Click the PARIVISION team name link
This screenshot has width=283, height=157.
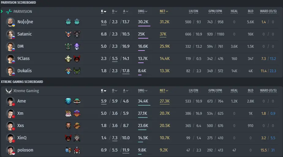coord(23,12)
